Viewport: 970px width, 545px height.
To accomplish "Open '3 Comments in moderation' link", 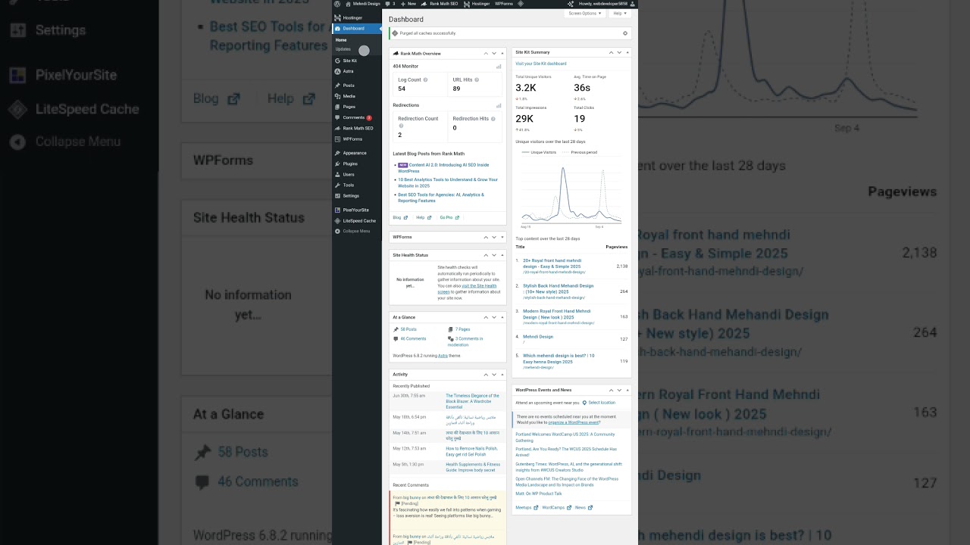I will tap(465, 341).
